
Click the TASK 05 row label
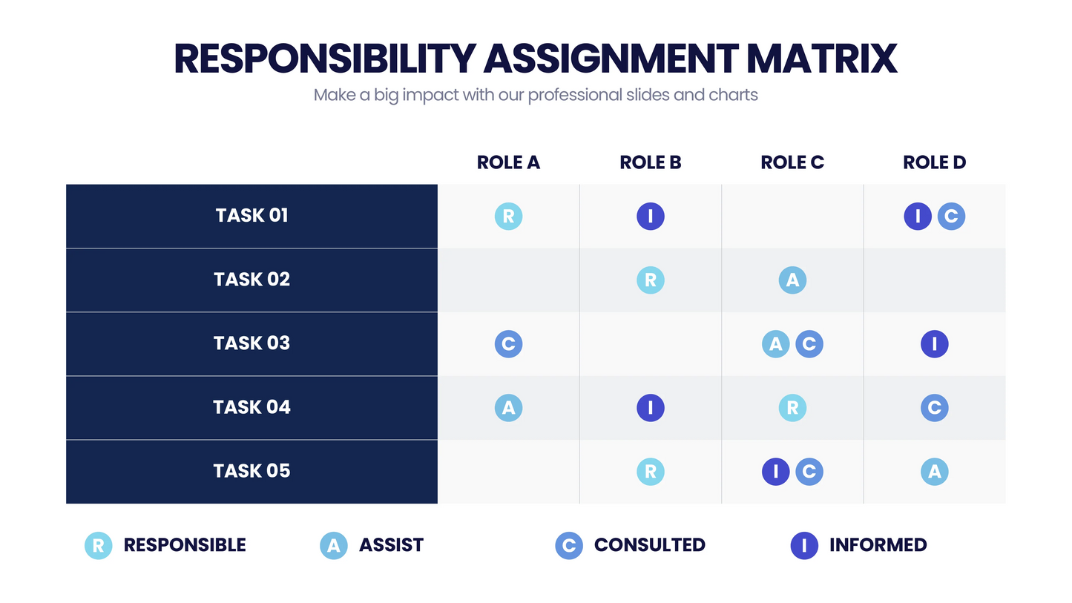[251, 471]
